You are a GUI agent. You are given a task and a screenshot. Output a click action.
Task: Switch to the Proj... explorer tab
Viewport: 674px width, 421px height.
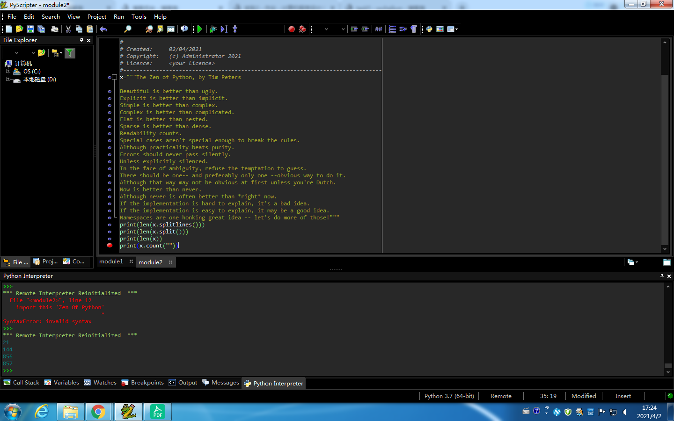(x=45, y=261)
